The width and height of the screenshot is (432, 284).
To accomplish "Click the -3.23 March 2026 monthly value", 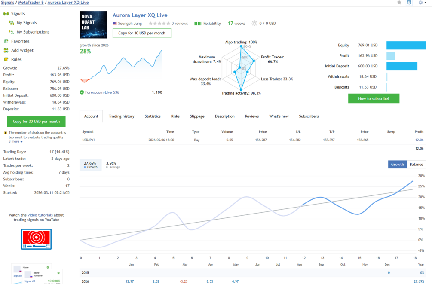I will 184,281.
